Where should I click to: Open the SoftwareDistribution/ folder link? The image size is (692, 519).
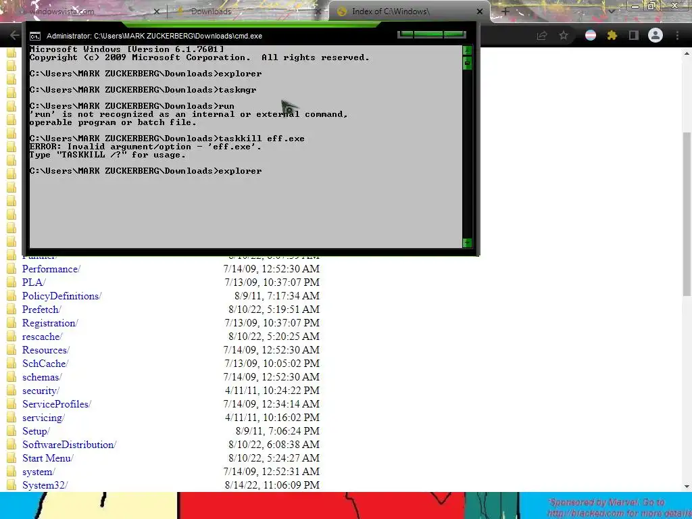click(x=70, y=445)
